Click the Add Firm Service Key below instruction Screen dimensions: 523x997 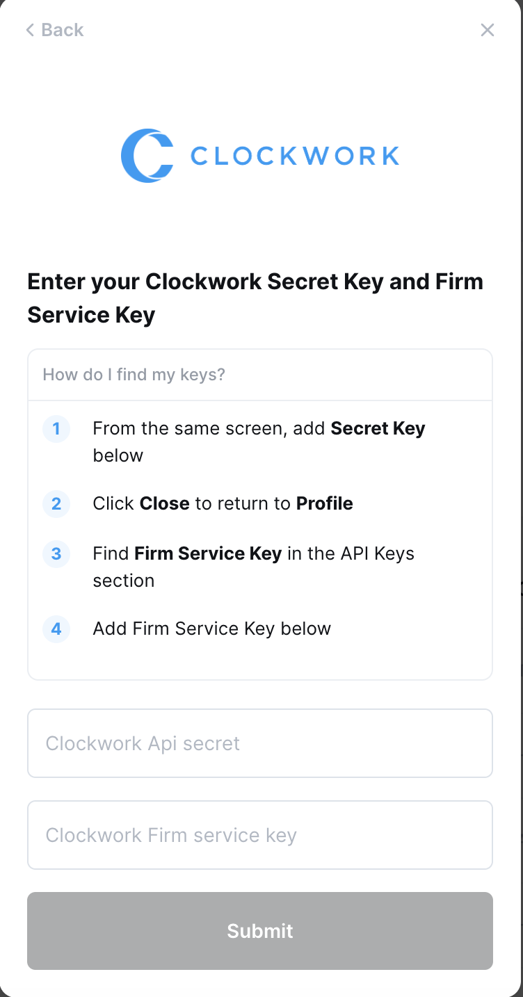point(211,629)
